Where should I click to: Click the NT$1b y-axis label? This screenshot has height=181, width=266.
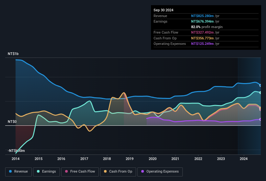(13, 54)
